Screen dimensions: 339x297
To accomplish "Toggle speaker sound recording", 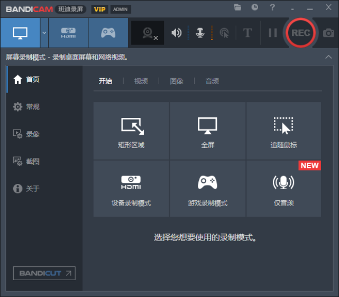I will click(176, 33).
